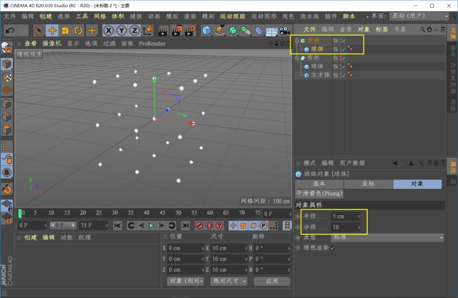Switch to the 坐标 tab
This screenshot has width=458, height=298.
(368, 184)
